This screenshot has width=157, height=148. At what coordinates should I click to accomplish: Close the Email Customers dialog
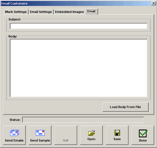click(x=154, y=3)
